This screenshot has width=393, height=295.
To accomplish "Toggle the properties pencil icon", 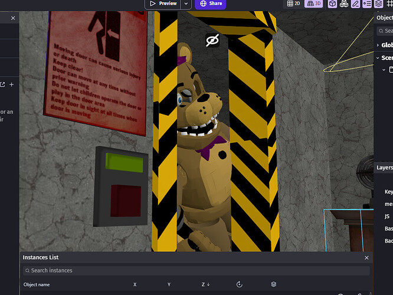I will pyautogui.click(x=355, y=4).
